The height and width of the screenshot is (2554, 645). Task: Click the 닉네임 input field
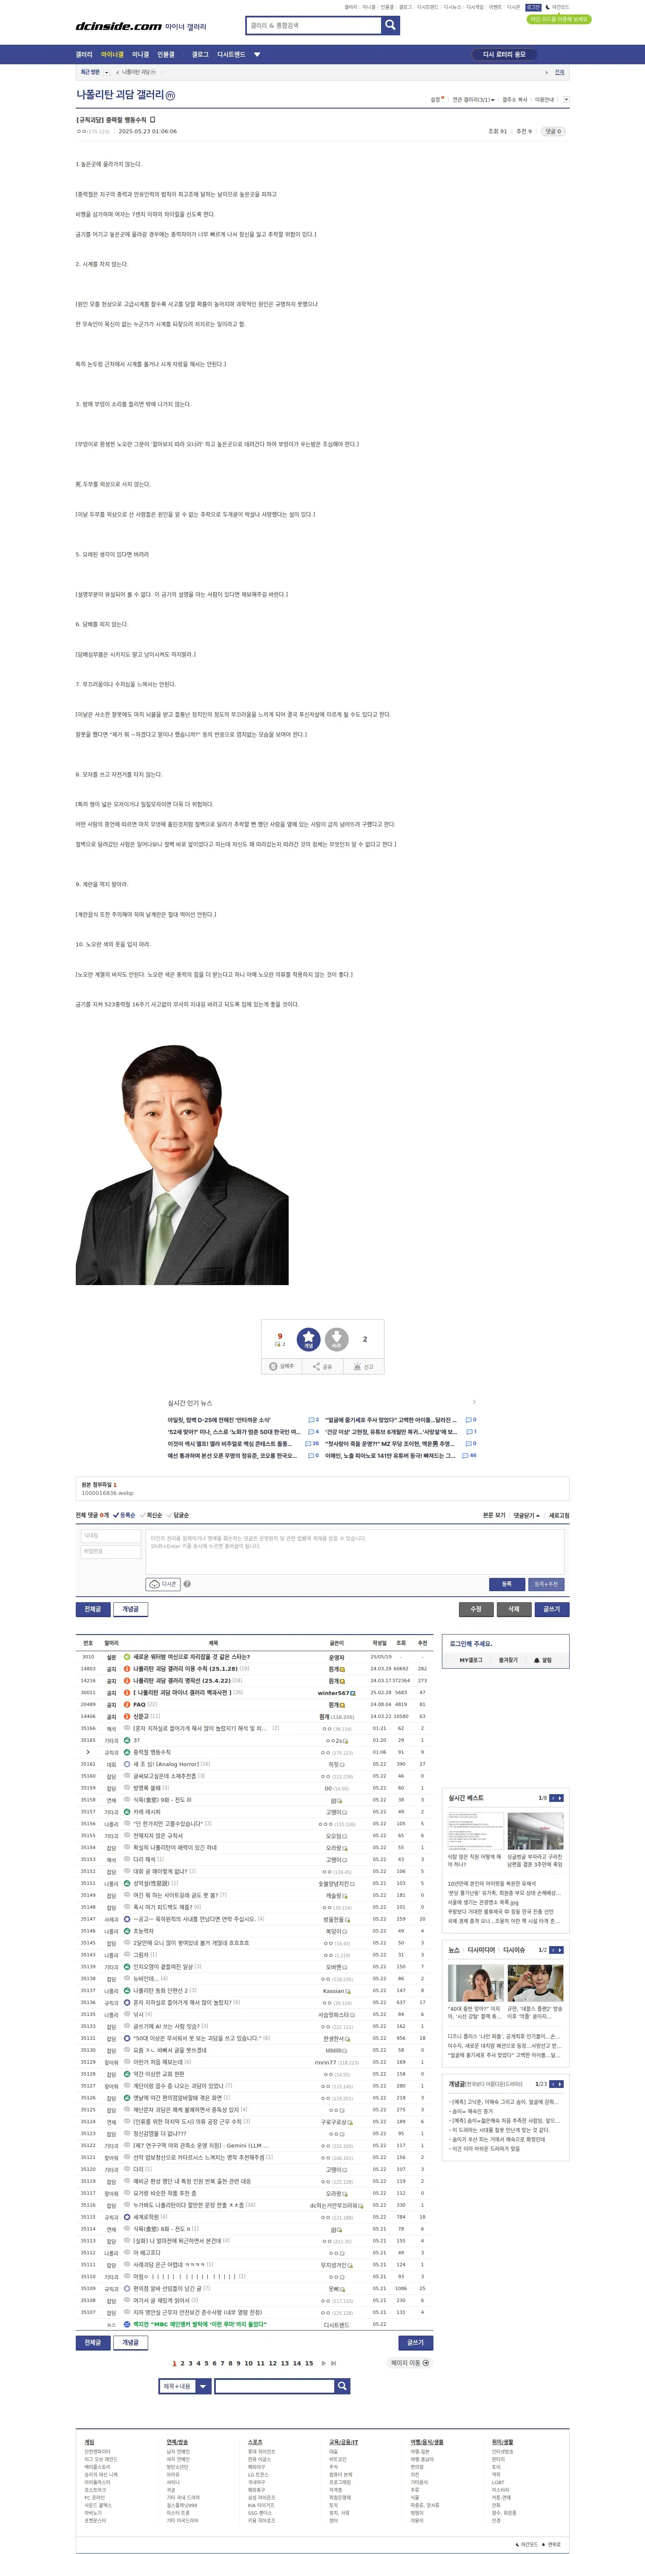point(110,1536)
